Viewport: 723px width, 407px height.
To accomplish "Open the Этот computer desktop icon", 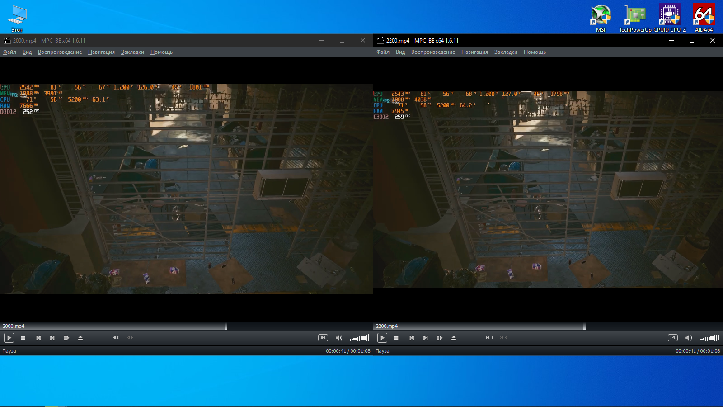I will point(17,18).
